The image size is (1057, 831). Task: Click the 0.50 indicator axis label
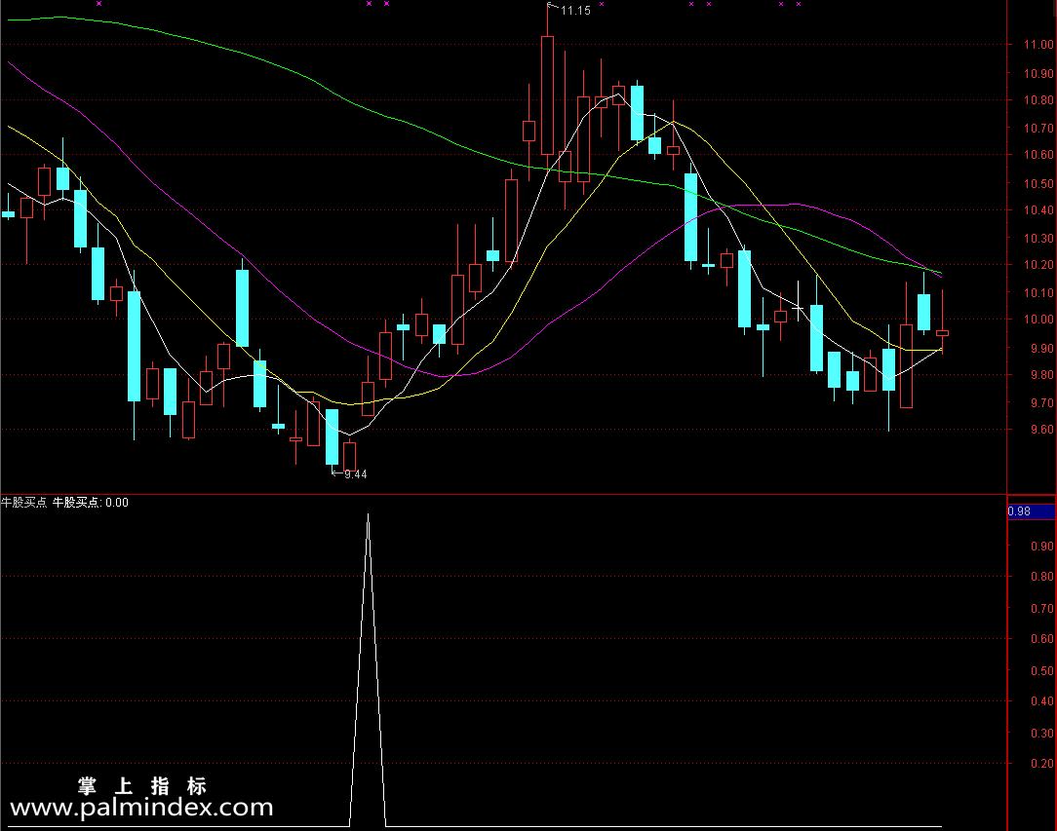1042,670
